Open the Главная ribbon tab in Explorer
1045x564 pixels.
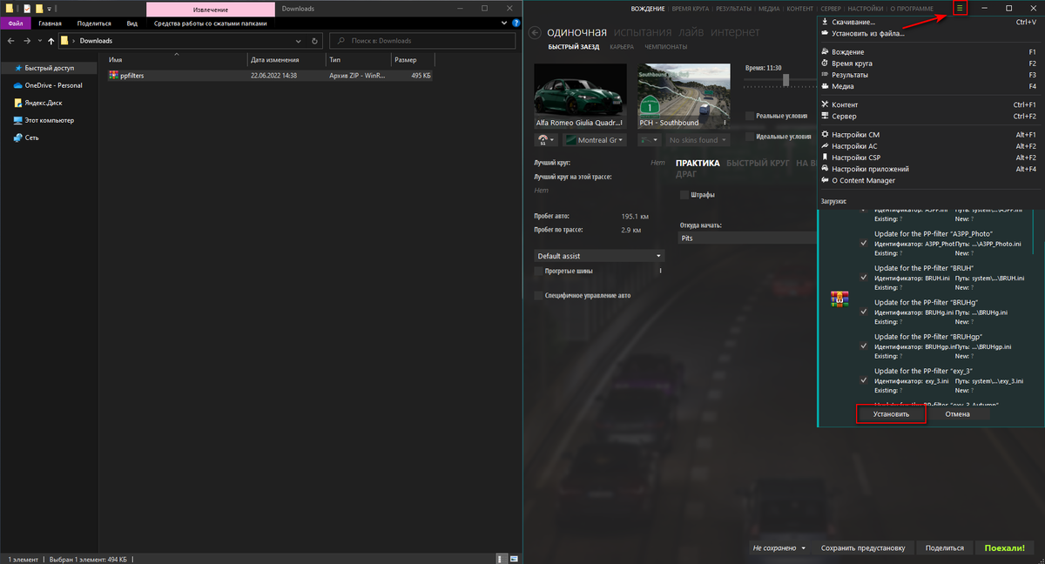point(50,23)
